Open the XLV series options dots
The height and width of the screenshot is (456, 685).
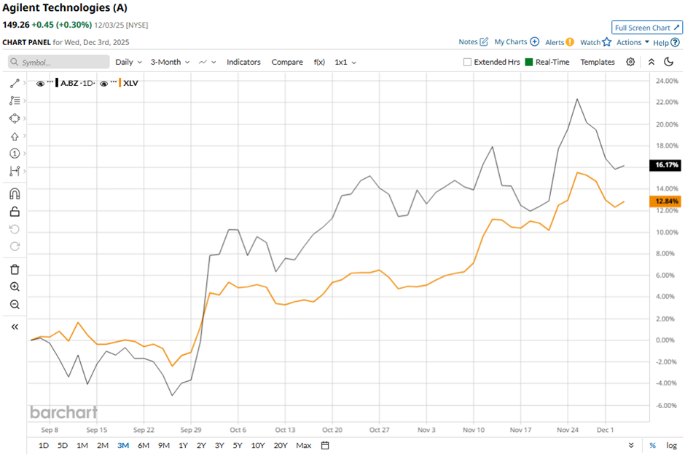pos(114,82)
